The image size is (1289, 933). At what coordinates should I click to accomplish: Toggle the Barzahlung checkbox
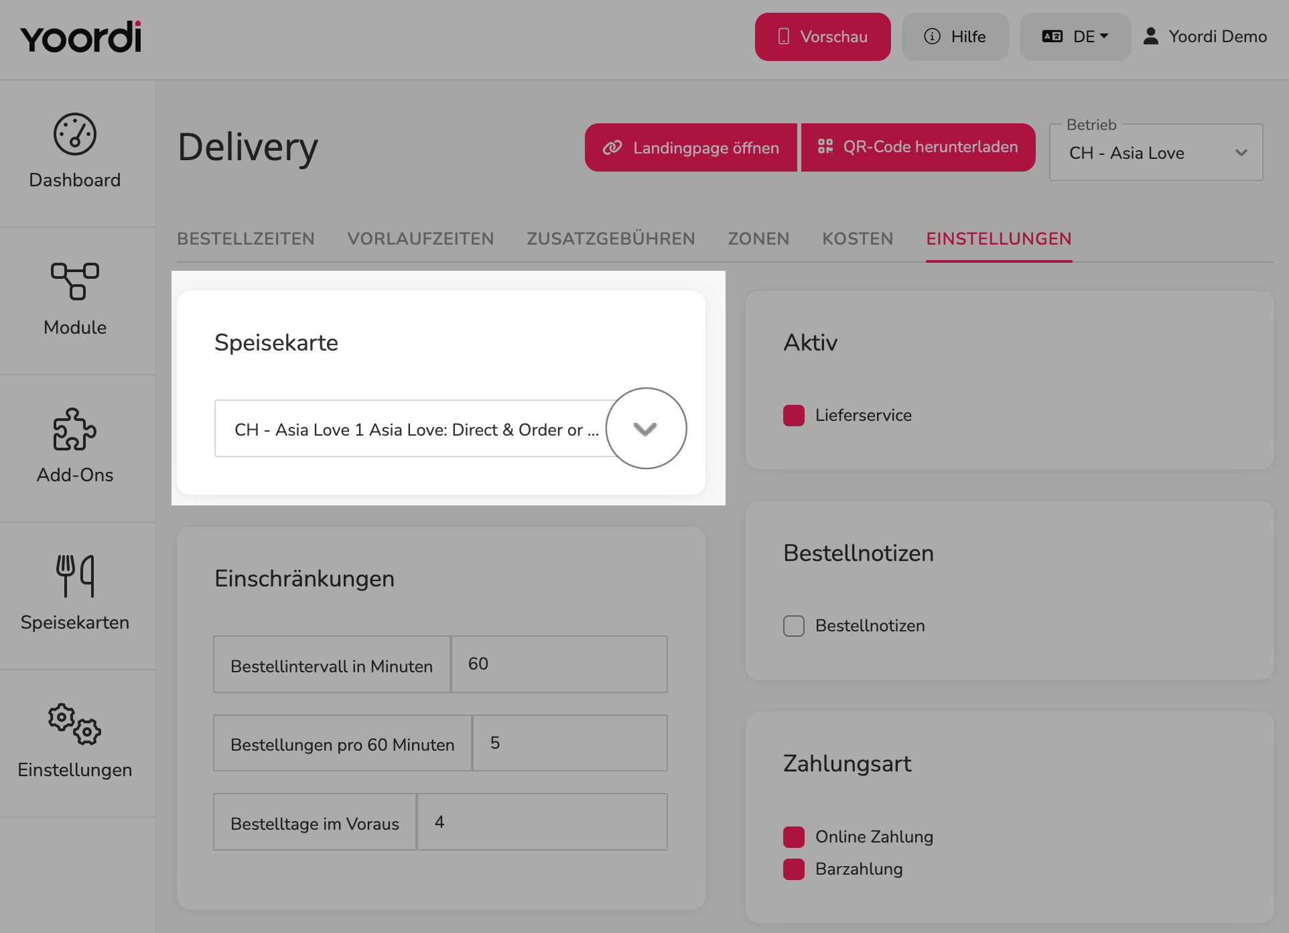point(794,869)
